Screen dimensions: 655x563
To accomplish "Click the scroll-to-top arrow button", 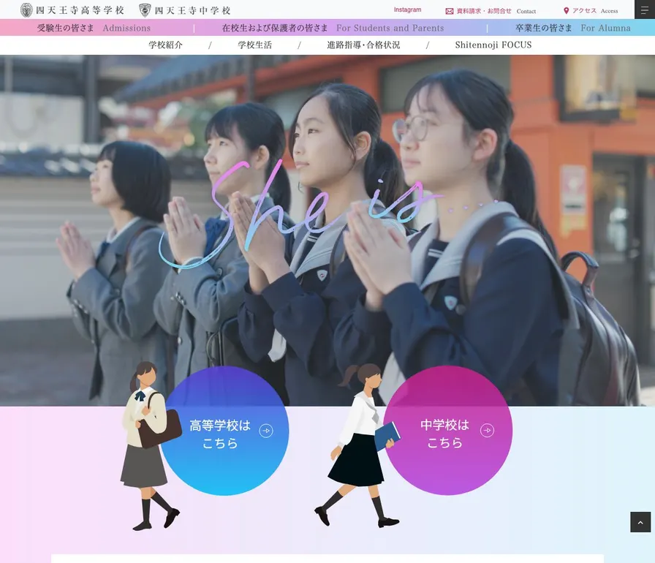I will [640, 522].
